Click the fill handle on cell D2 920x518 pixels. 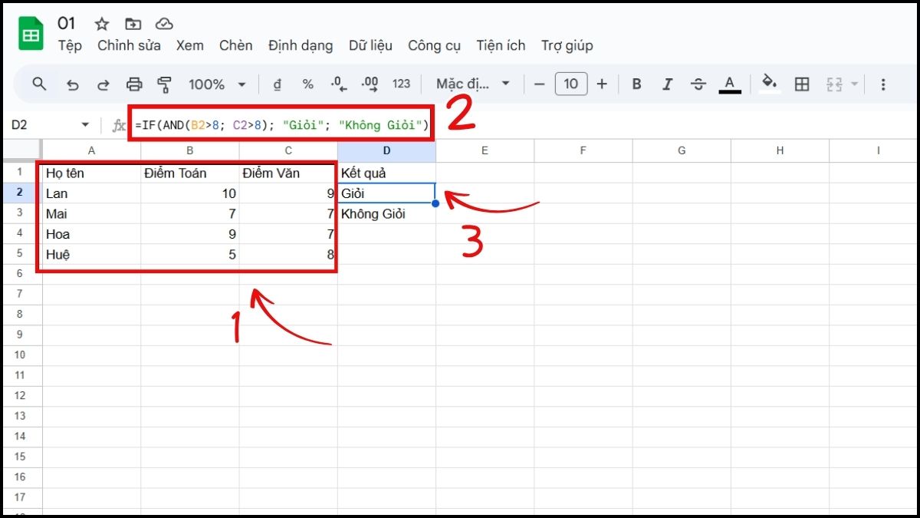tap(435, 203)
